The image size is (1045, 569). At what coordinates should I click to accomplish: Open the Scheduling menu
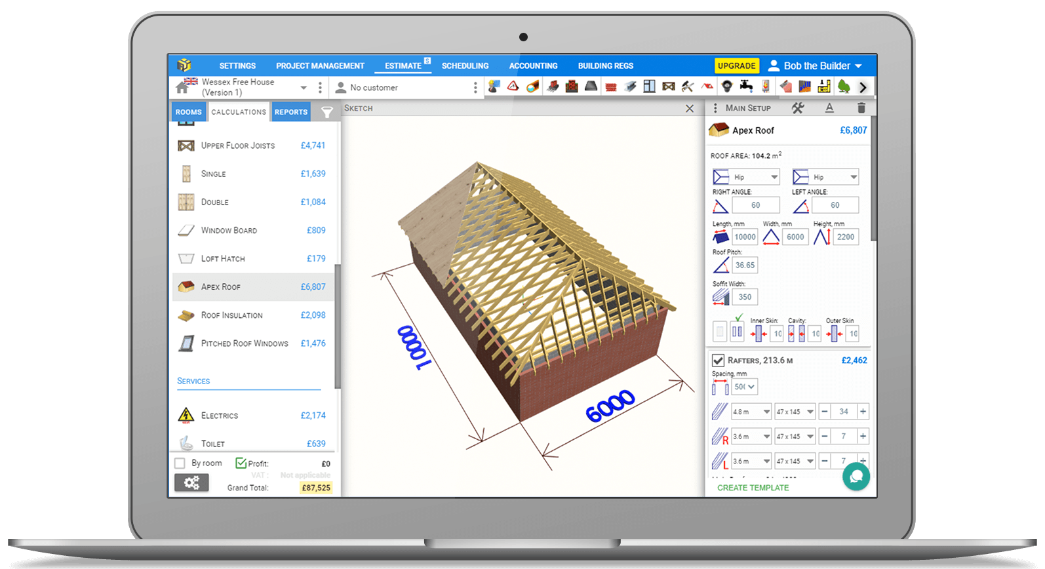[465, 66]
